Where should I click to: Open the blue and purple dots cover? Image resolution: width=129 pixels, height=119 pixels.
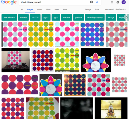click(92, 34)
